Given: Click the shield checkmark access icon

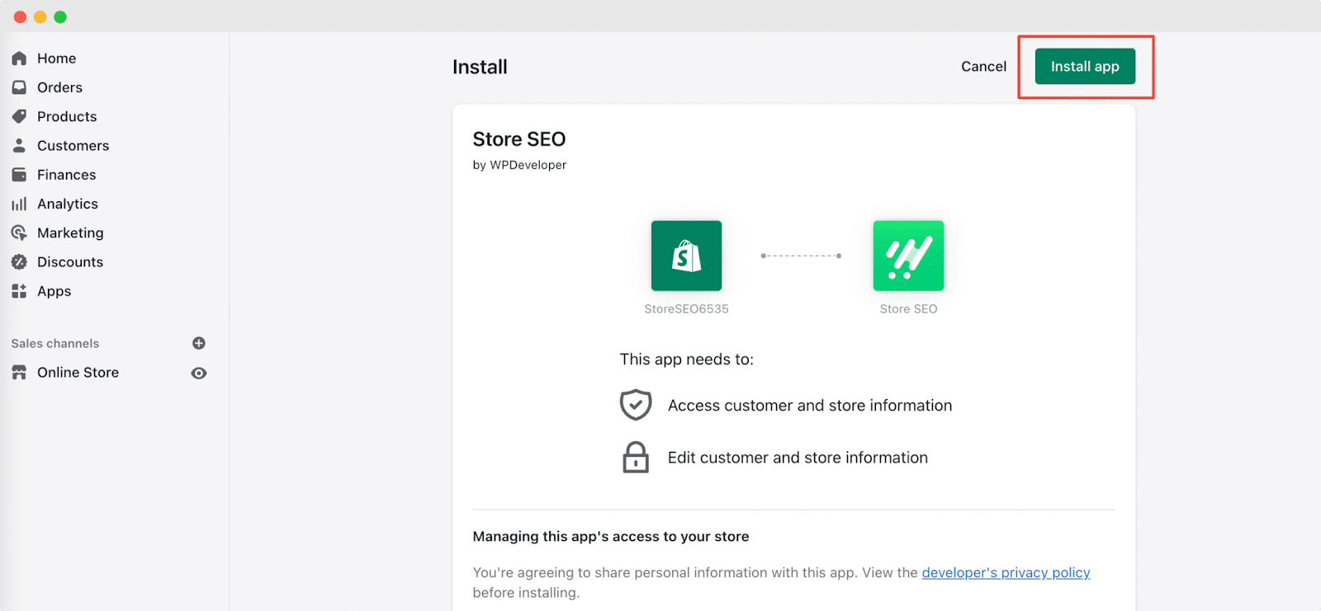Looking at the screenshot, I should pyautogui.click(x=636, y=405).
